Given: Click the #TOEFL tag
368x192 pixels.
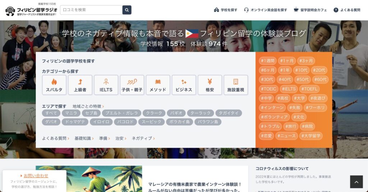Looking at the screenshot, I should pyautogui.click(x=309, y=89).
